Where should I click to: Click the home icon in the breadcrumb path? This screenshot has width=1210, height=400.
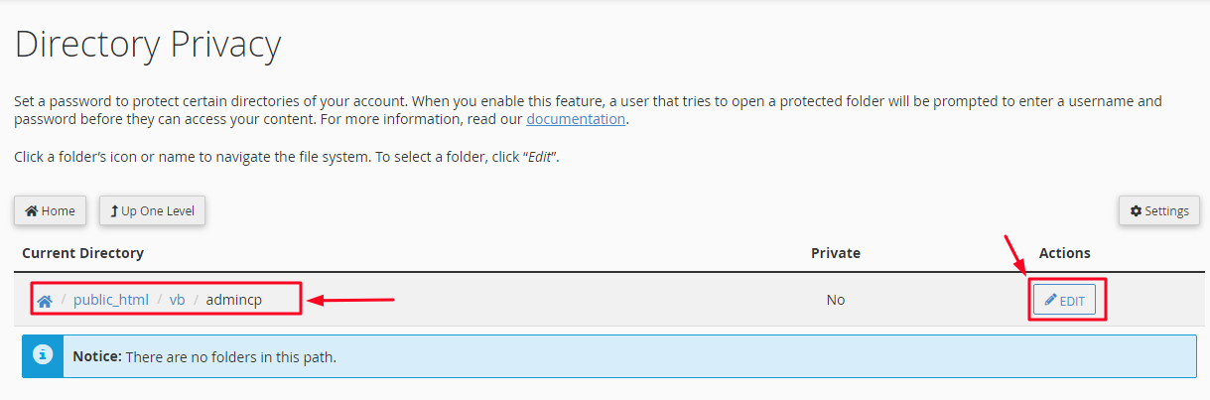[x=44, y=301]
